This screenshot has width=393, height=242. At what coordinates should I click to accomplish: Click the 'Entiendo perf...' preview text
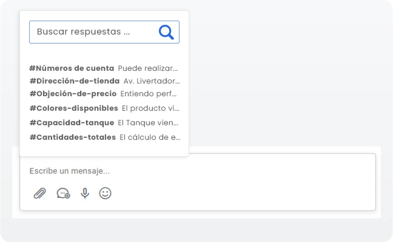149,94
